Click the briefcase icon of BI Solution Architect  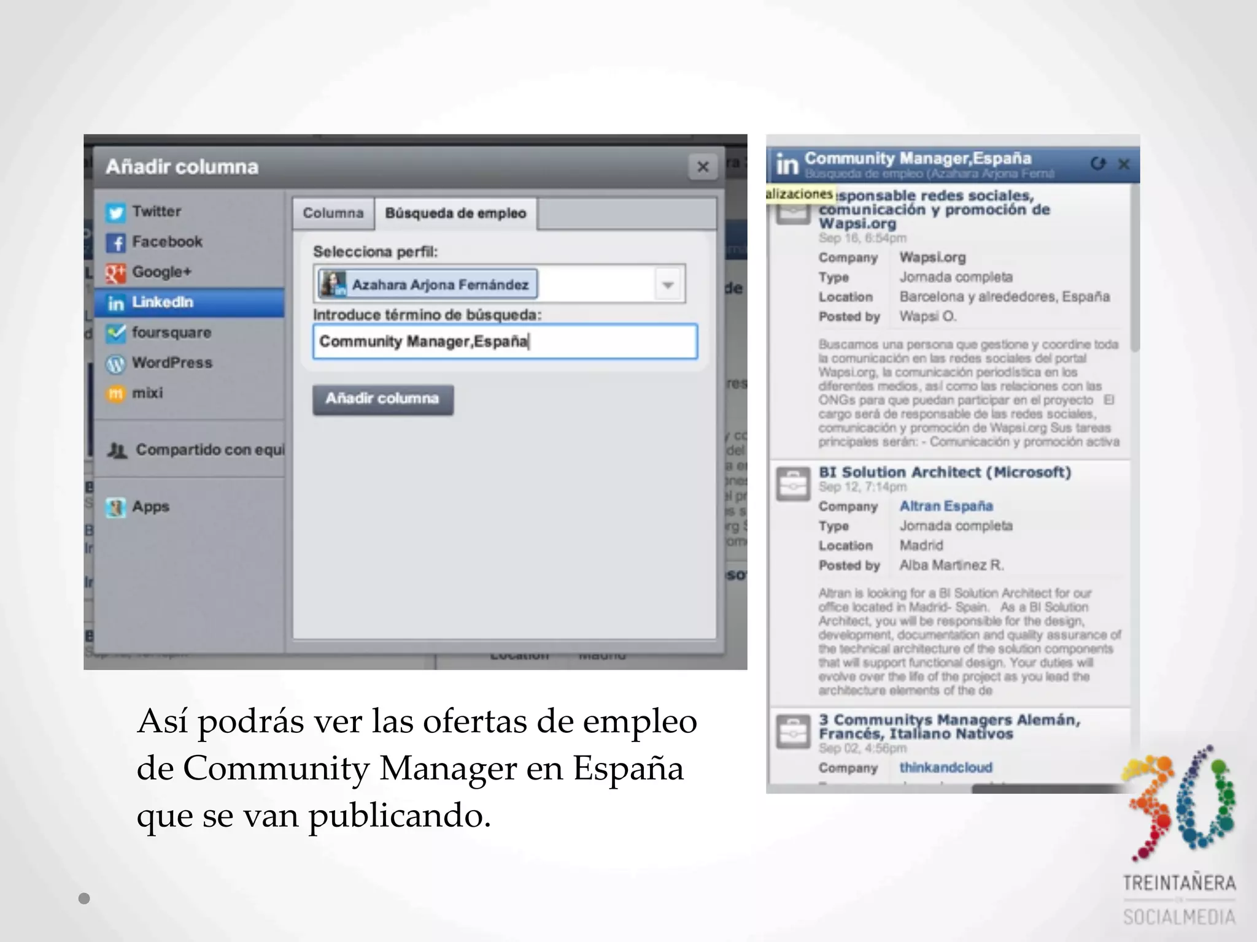(x=793, y=485)
